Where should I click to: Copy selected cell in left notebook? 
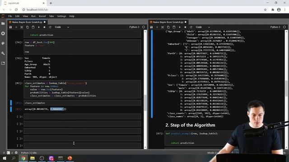tap(28, 27)
